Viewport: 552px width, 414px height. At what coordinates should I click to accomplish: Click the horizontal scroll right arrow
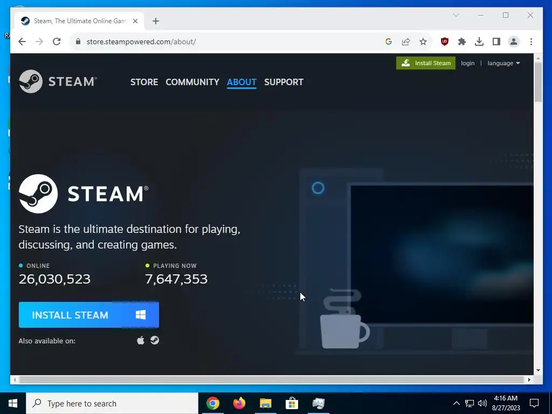[529, 379]
